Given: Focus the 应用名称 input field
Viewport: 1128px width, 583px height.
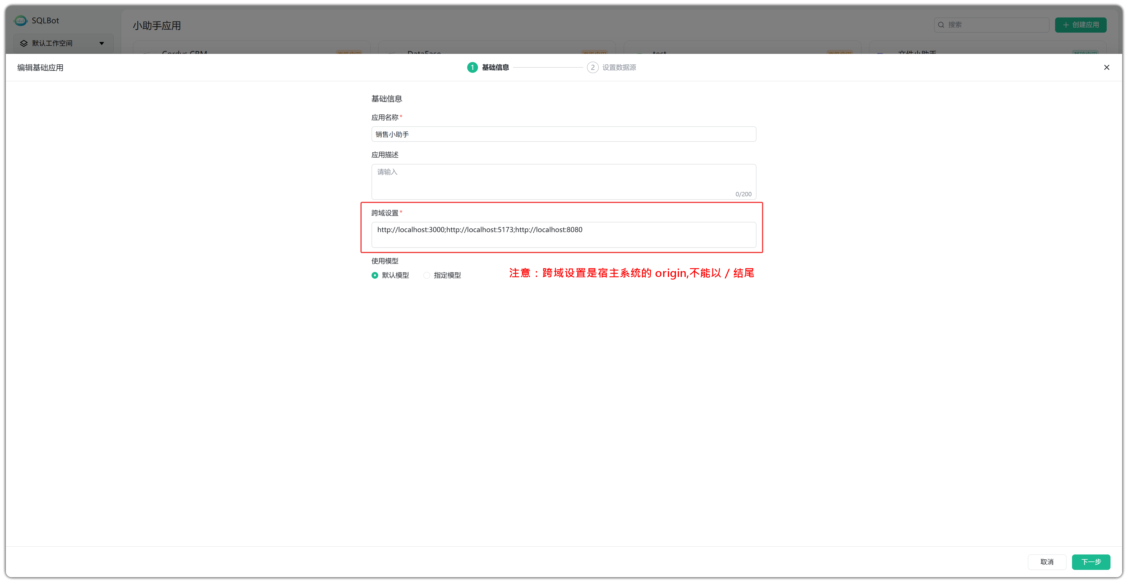Looking at the screenshot, I should 563,134.
